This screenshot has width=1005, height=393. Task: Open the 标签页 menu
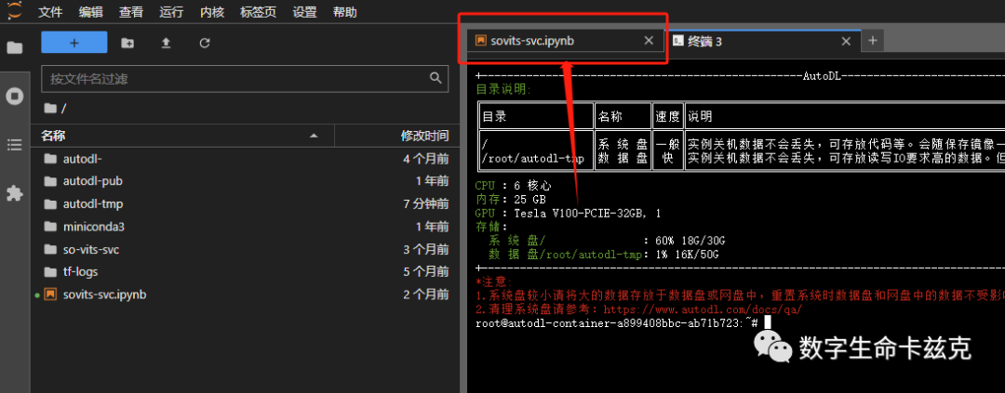[x=258, y=12]
